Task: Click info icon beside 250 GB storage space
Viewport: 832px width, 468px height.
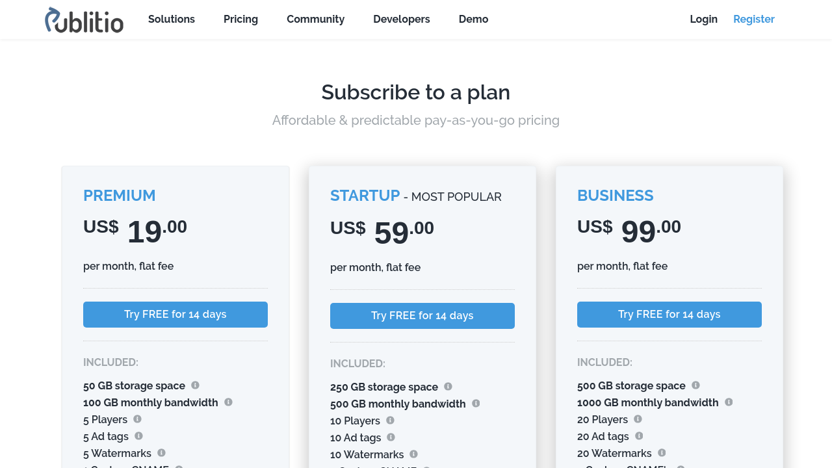Action: [x=448, y=387]
